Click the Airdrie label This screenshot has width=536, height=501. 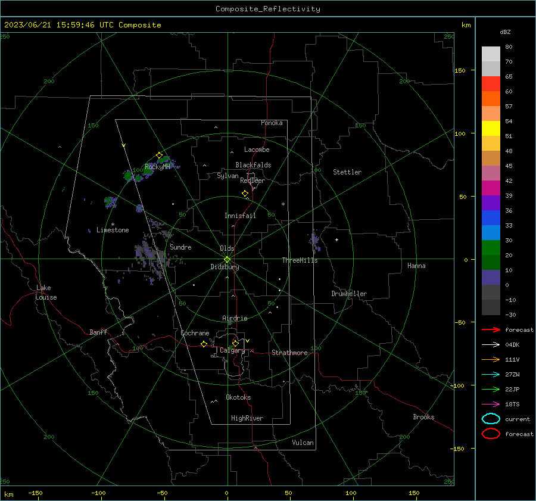point(235,318)
